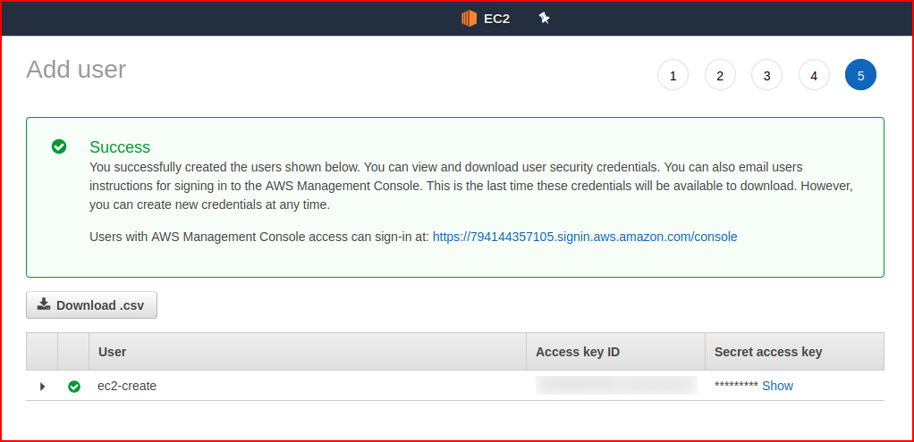Open EC2 text label in top bar
This screenshot has width=914, height=442.
click(x=496, y=19)
